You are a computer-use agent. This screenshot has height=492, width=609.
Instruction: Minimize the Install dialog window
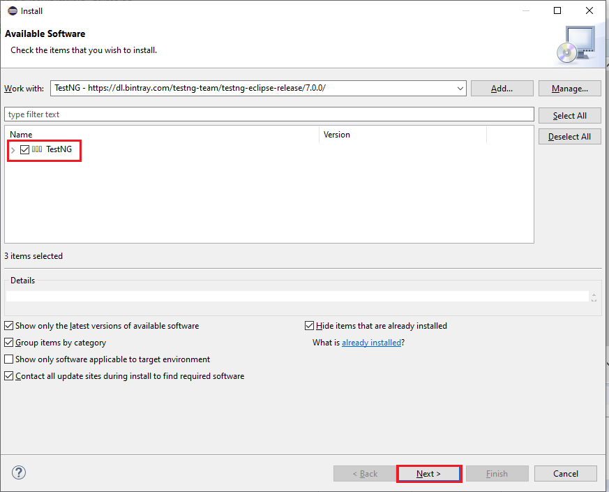click(x=526, y=10)
